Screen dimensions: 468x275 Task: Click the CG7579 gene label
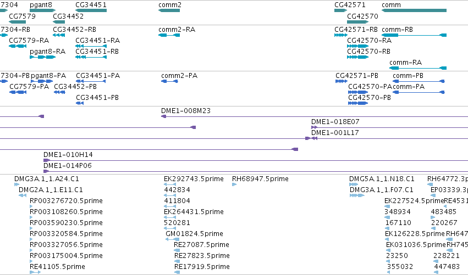pos(22,16)
